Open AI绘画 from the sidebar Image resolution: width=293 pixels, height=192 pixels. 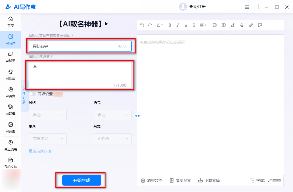pyautogui.click(x=11, y=75)
